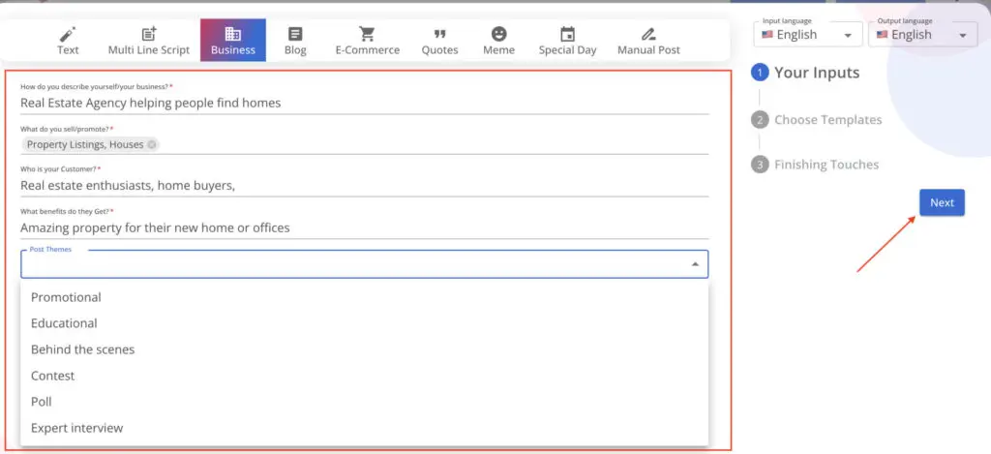Select the Business tab
This screenshot has width=991, height=454.
click(x=233, y=41)
